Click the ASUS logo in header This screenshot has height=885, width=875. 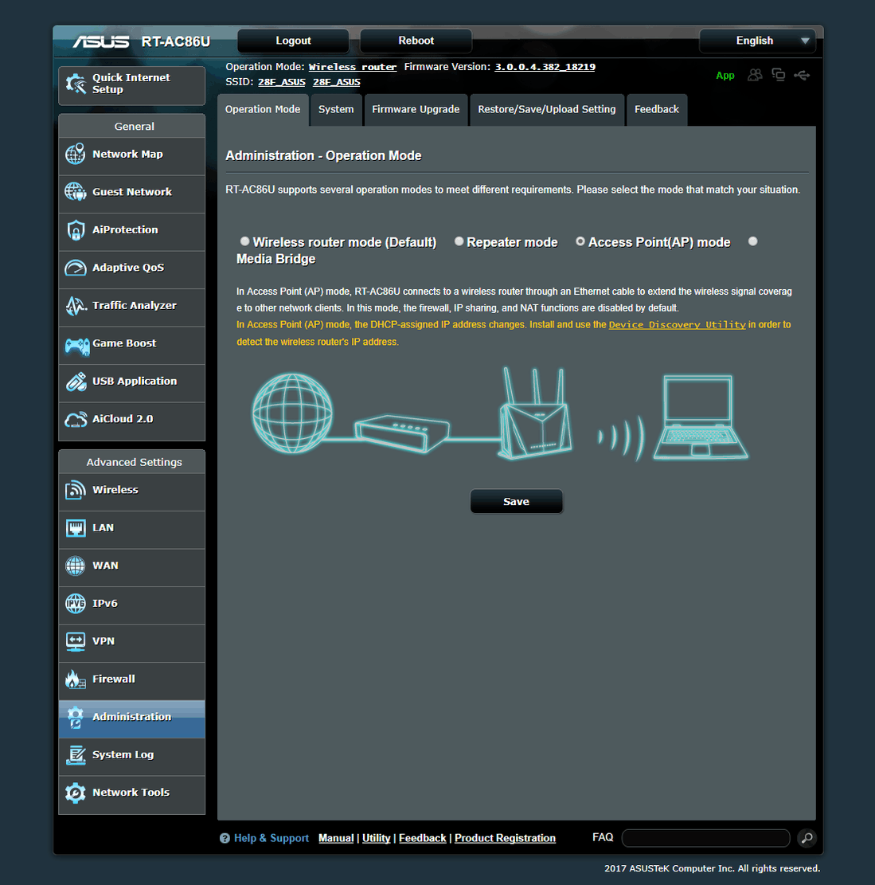tap(101, 41)
